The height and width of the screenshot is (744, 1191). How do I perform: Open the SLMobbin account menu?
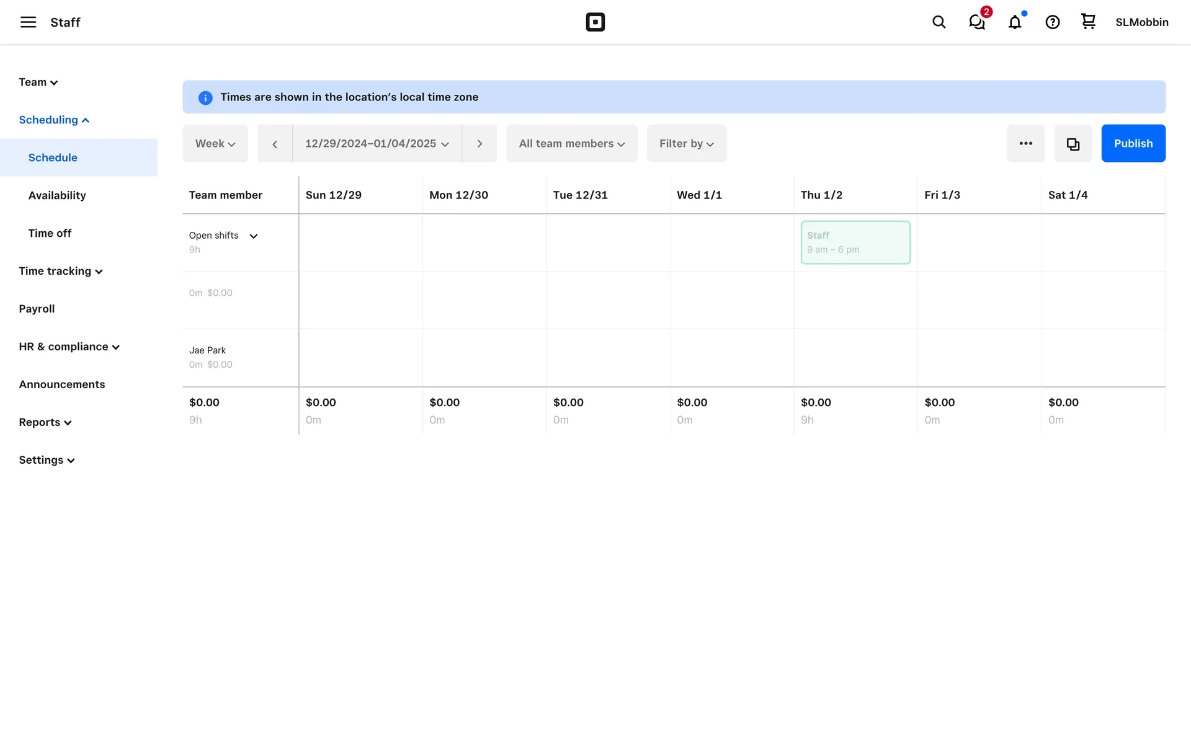pyautogui.click(x=1141, y=22)
